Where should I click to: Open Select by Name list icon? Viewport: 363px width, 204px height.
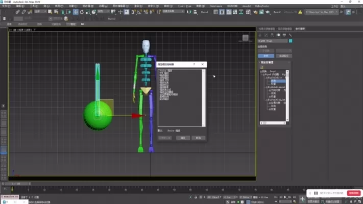tap(56, 12)
